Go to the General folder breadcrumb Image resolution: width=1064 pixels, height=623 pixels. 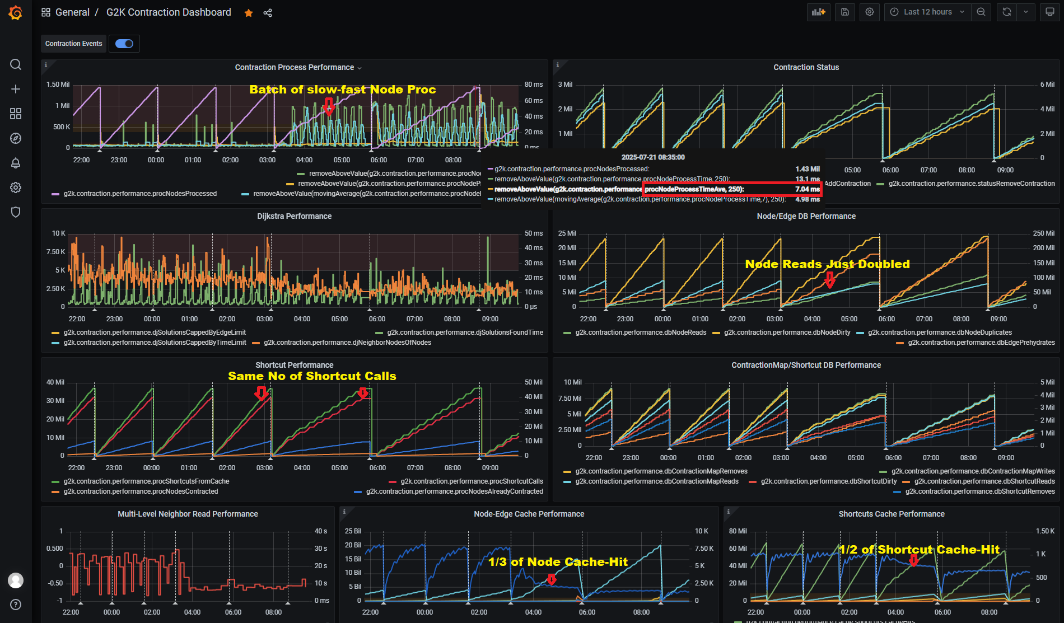coord(72,12)
